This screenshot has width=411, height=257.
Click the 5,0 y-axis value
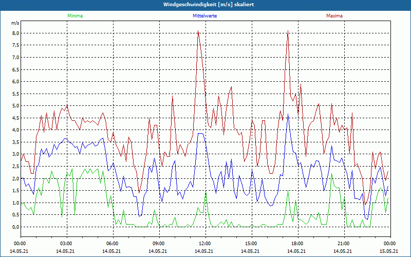pyautogui.click(x=16, y=106)
